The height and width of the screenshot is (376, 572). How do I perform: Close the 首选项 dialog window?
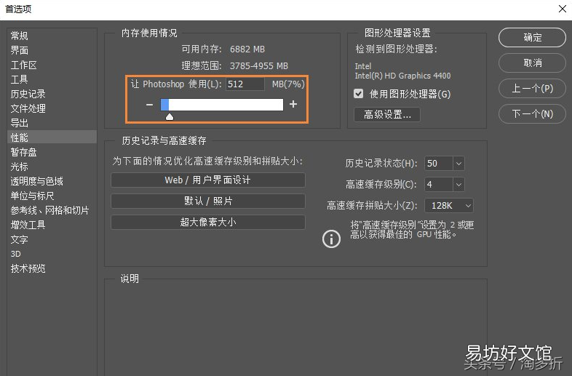[562, 9]
